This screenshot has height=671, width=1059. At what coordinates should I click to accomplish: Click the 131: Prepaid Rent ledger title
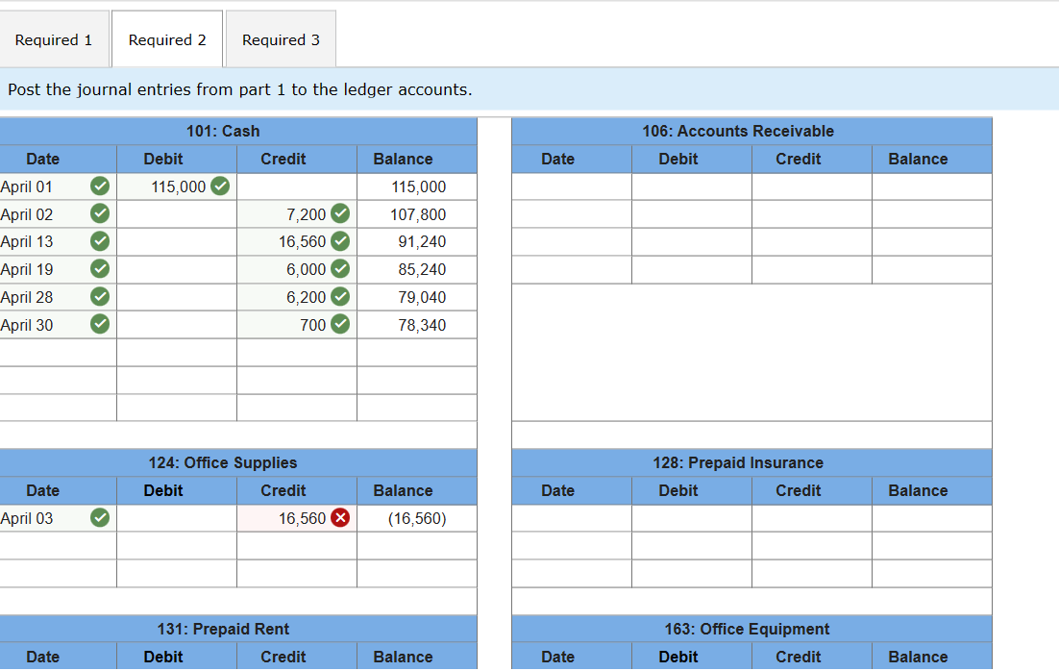(223, 629)
